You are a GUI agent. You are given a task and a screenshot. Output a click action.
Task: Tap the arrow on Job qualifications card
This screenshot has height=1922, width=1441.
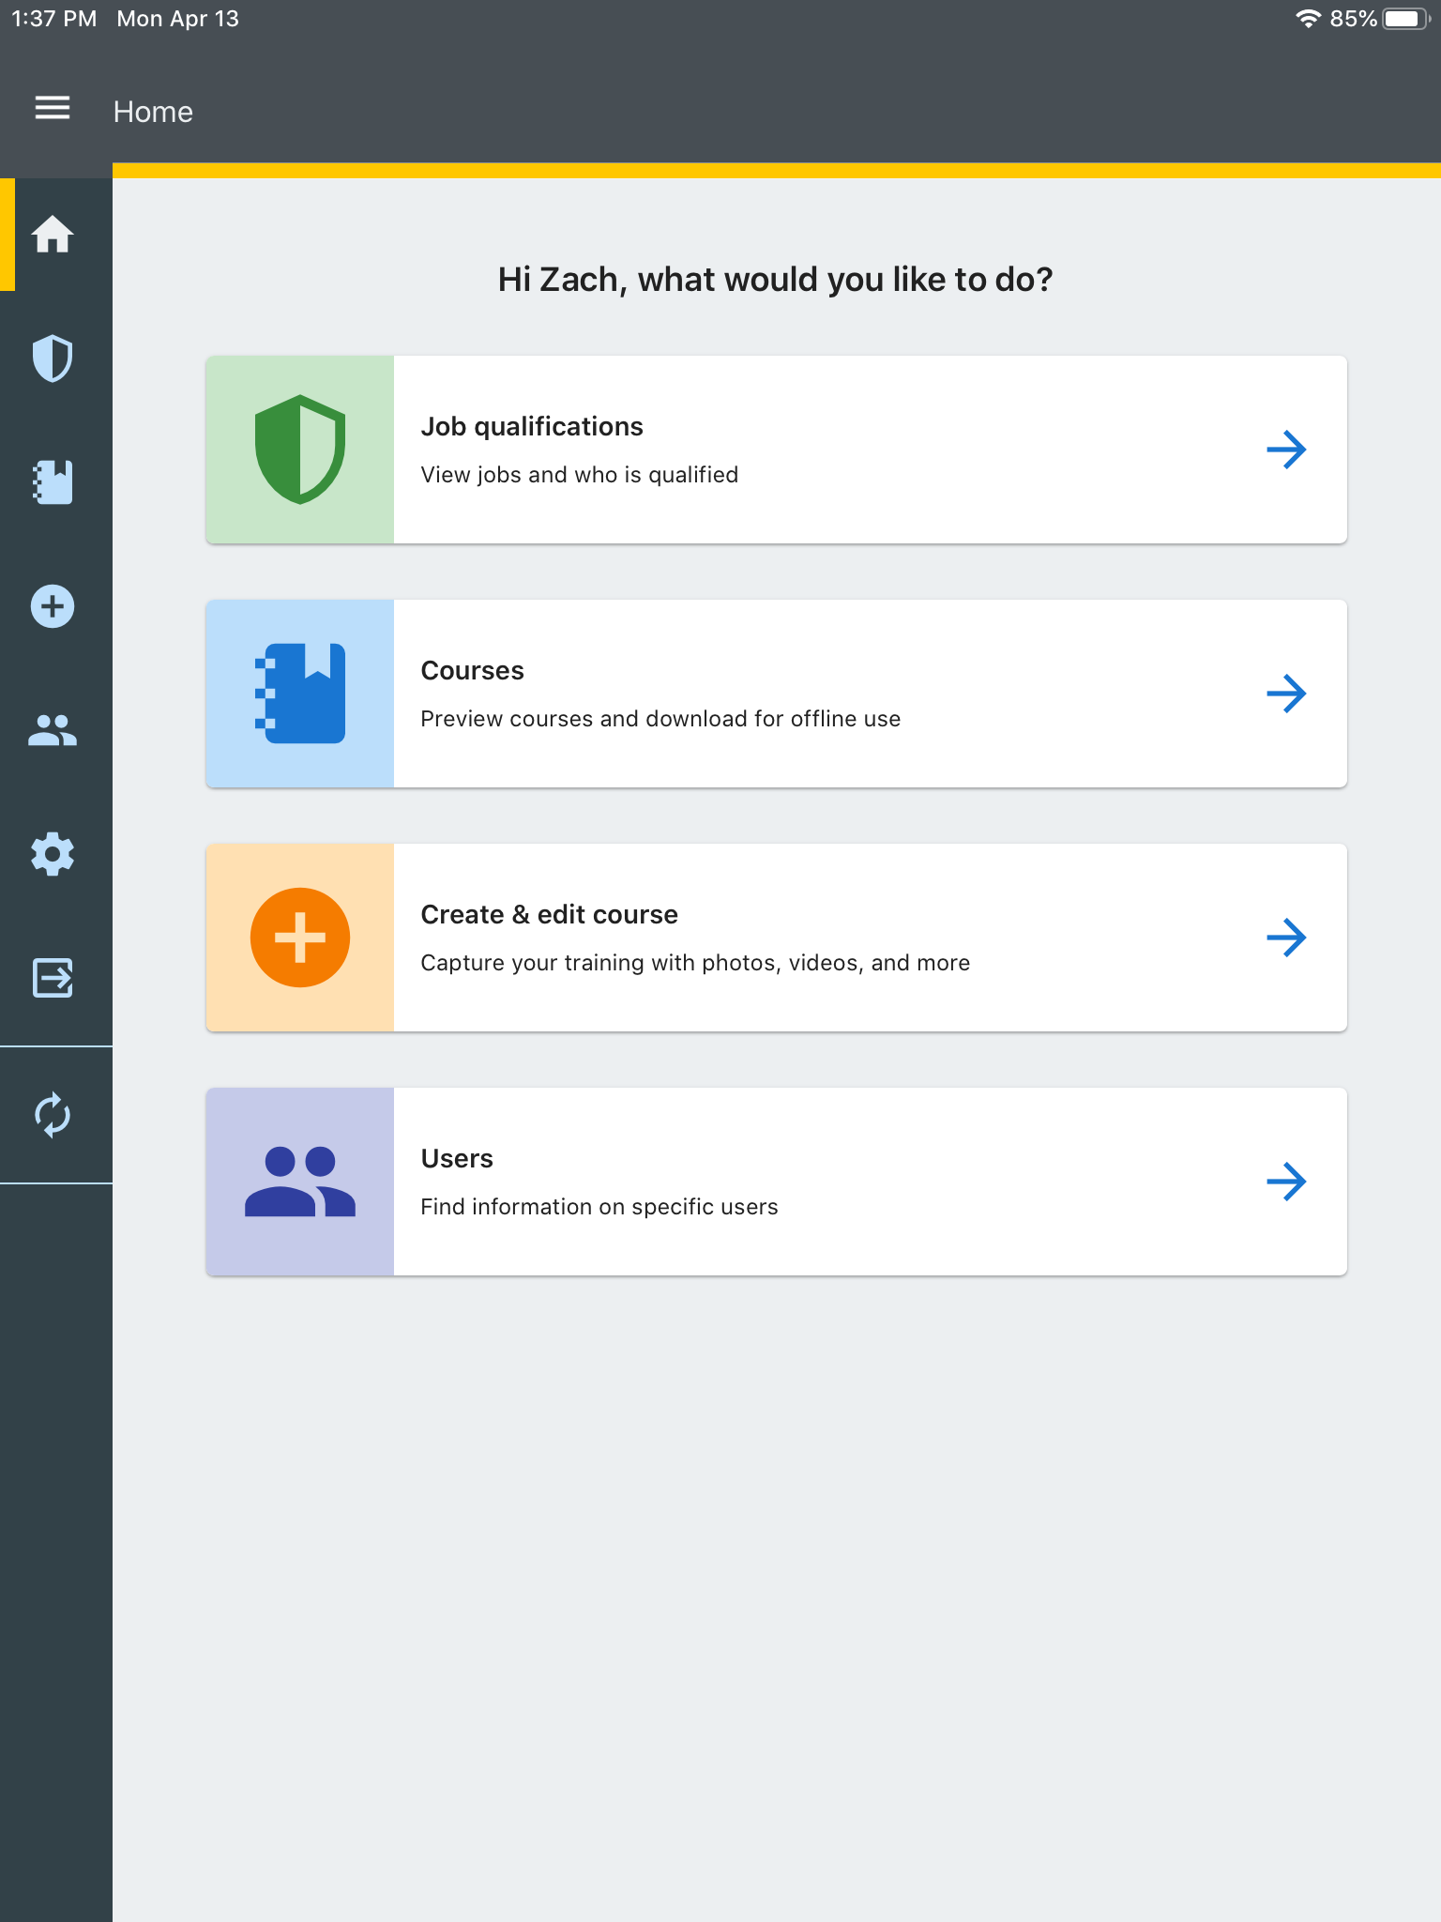(1286, 450)
